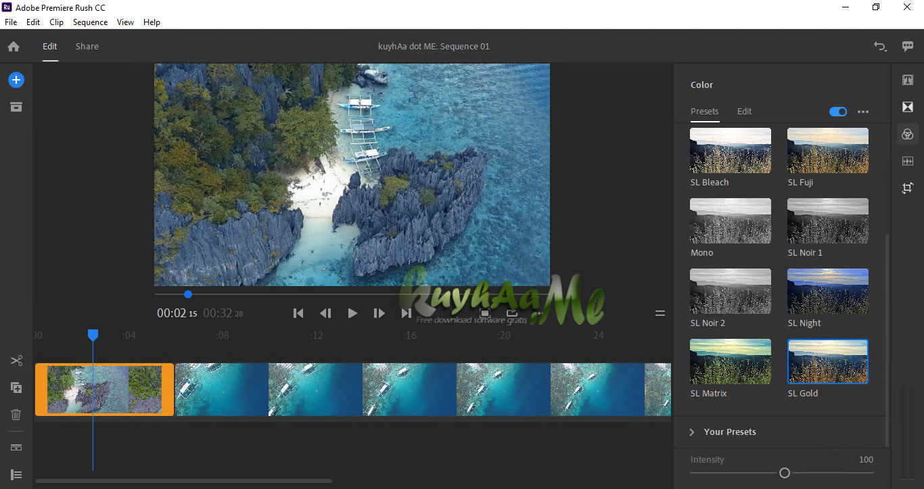924x489 pixels.
Task: Open the View menu
Action: click(126, 22)
